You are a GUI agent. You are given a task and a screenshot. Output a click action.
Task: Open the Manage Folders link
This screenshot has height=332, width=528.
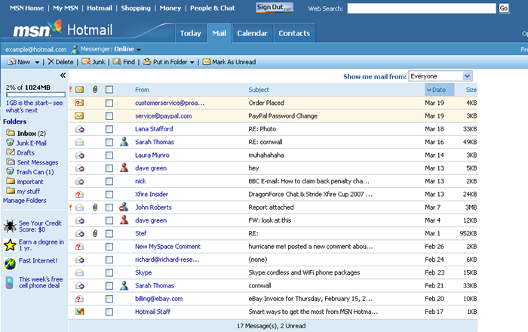tap(25, 201)
